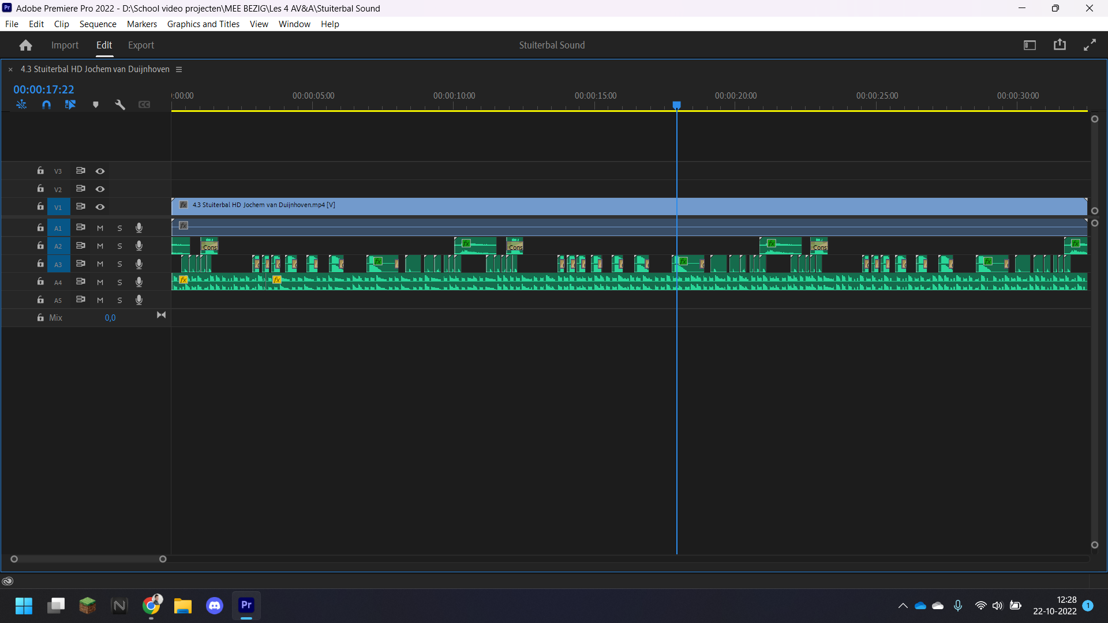The width and height of the screenshot is (1108, 623).
Task: Click the Home icon in the header
Action: 25,45
